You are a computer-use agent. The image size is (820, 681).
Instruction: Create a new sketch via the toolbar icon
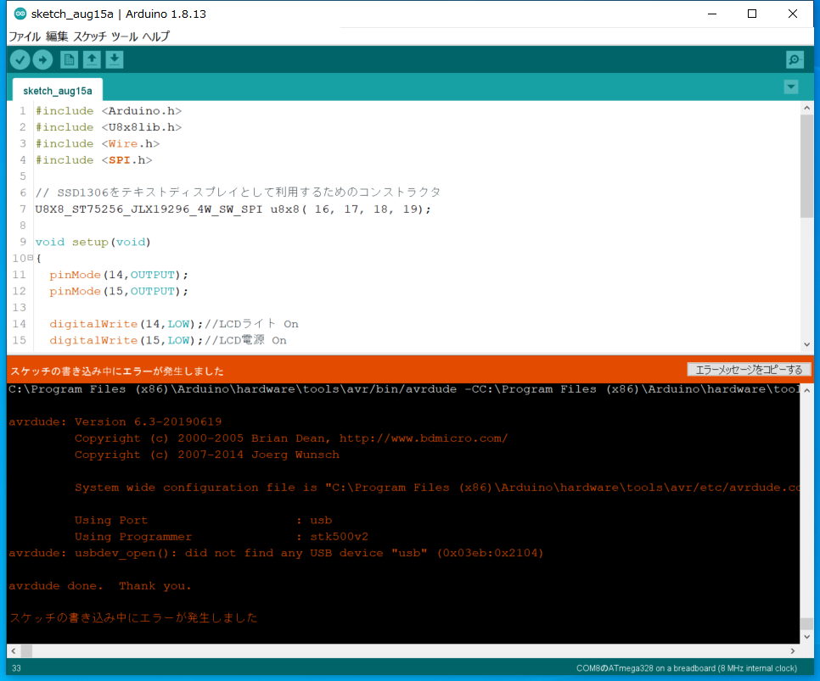click(69, 59)
